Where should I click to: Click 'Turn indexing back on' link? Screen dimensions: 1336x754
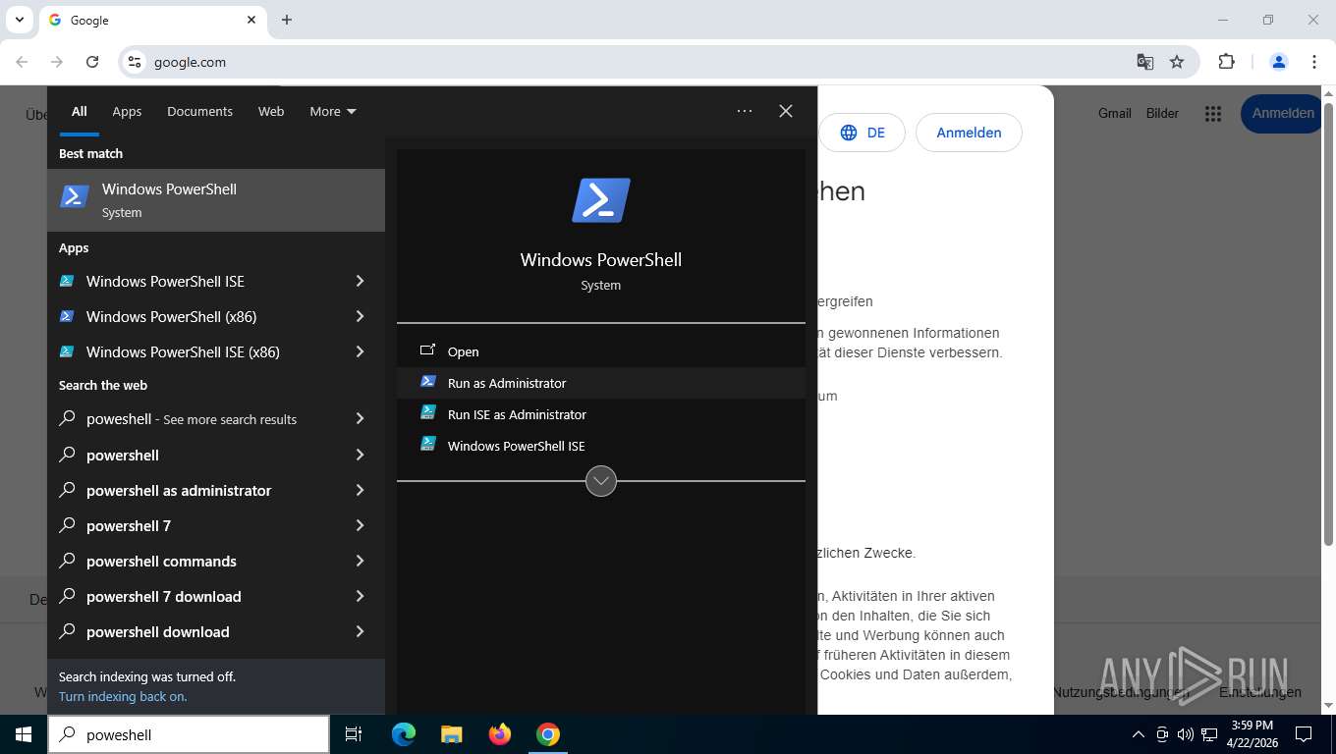pos(123,696)
